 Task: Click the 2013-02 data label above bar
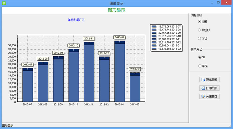(x=135, y=69)
